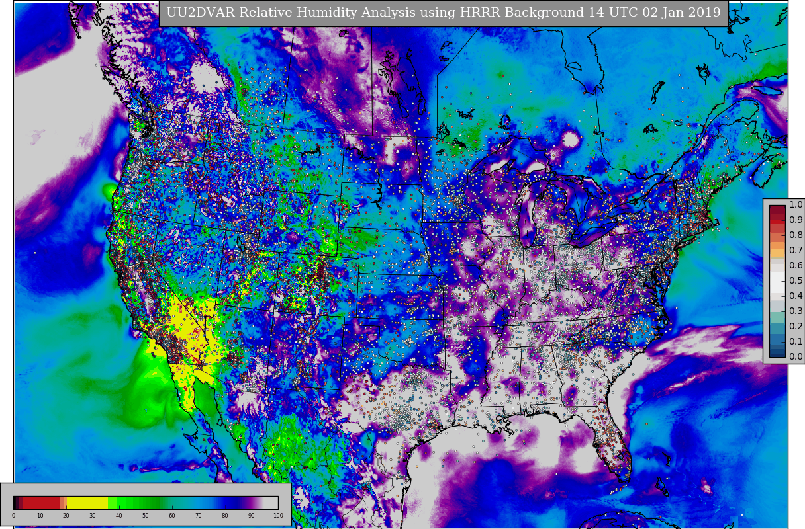The width and height of the screenshot is (805, 529).
Task: Pick the green segment of the humidity colorbar
Action: [x=134, y=503]
